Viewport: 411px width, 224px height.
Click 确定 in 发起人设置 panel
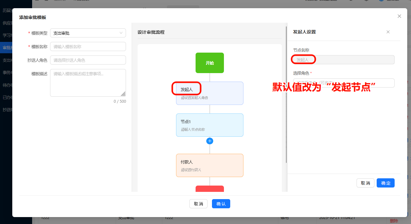[x=385, y=183]
